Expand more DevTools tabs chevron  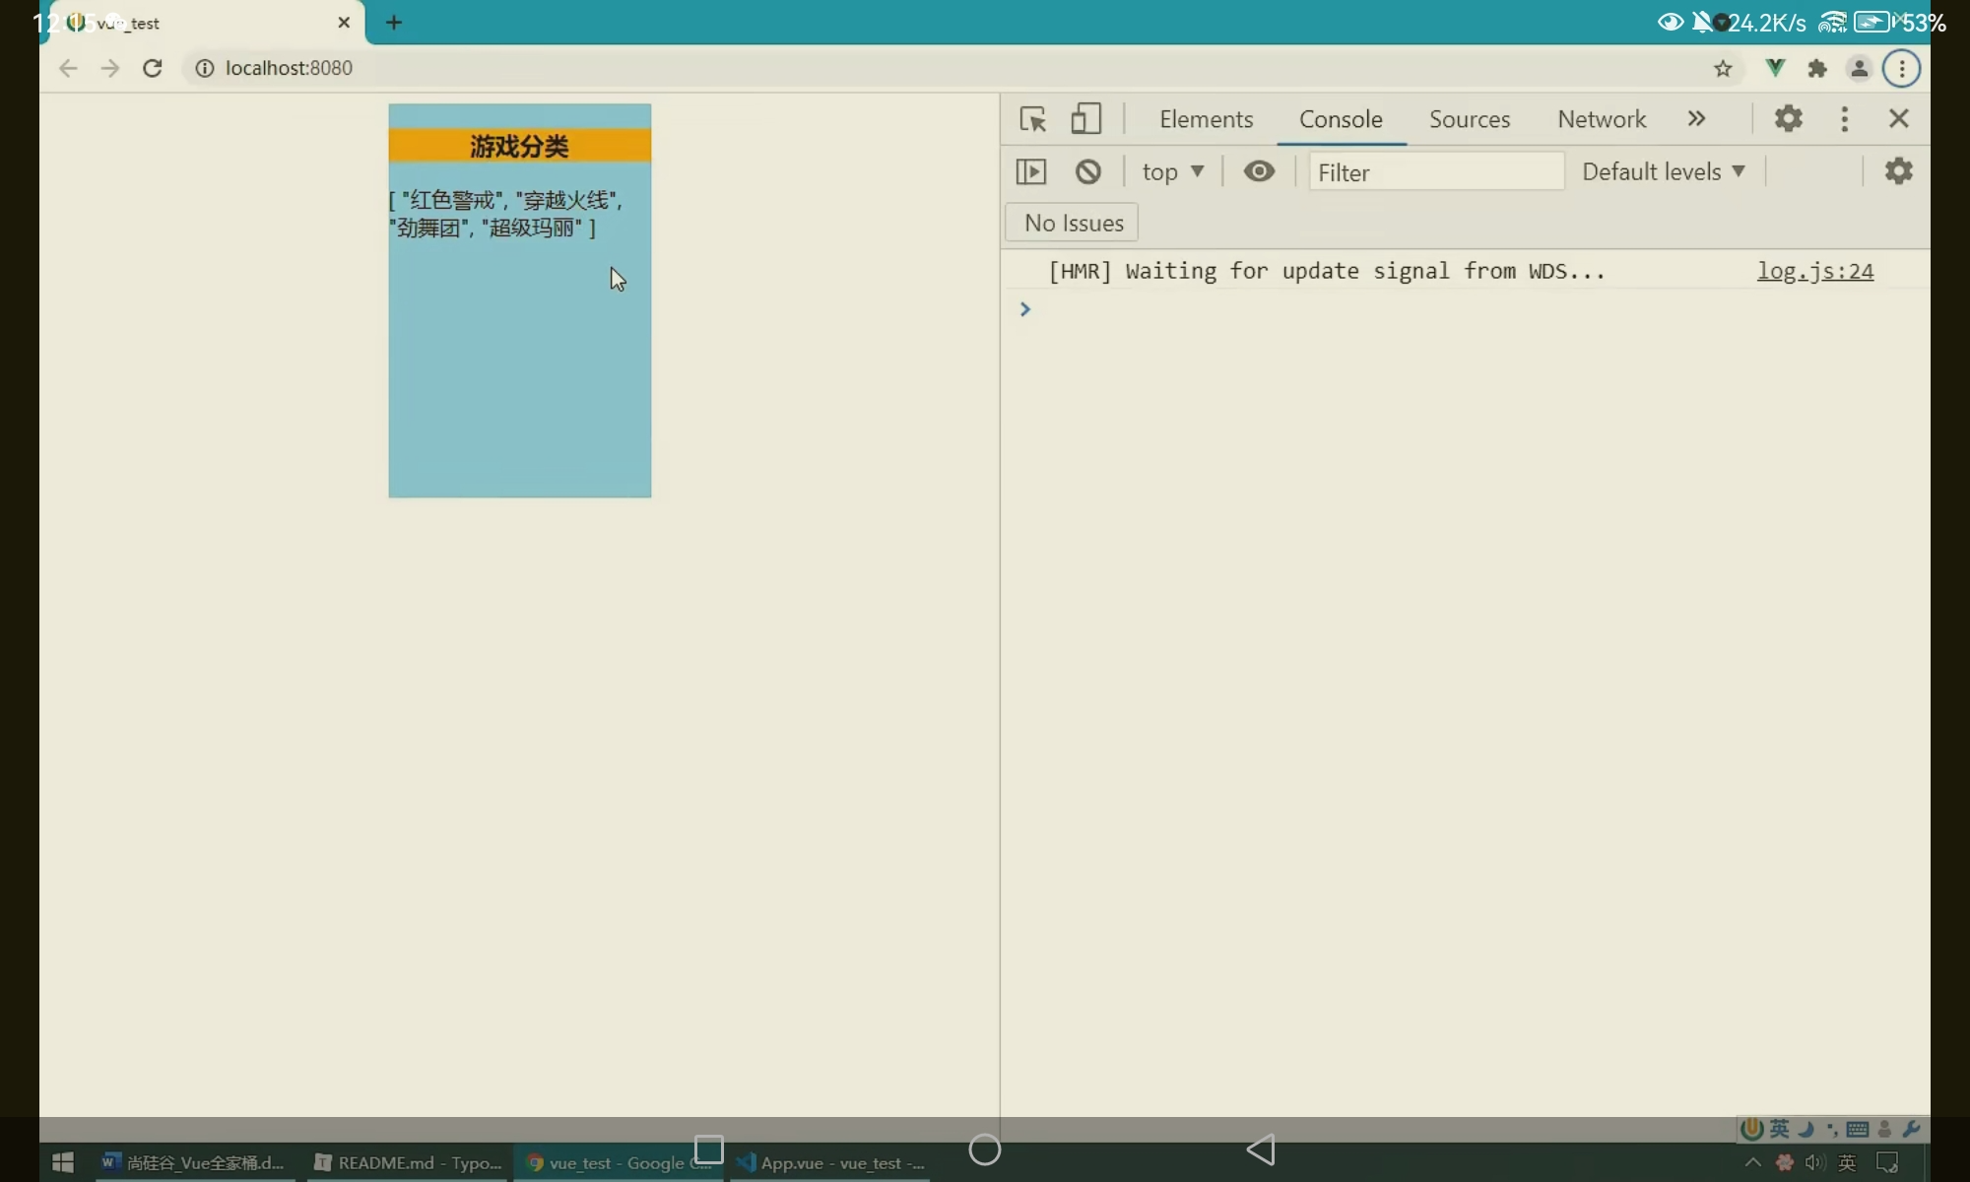(x=1695, y=119)
